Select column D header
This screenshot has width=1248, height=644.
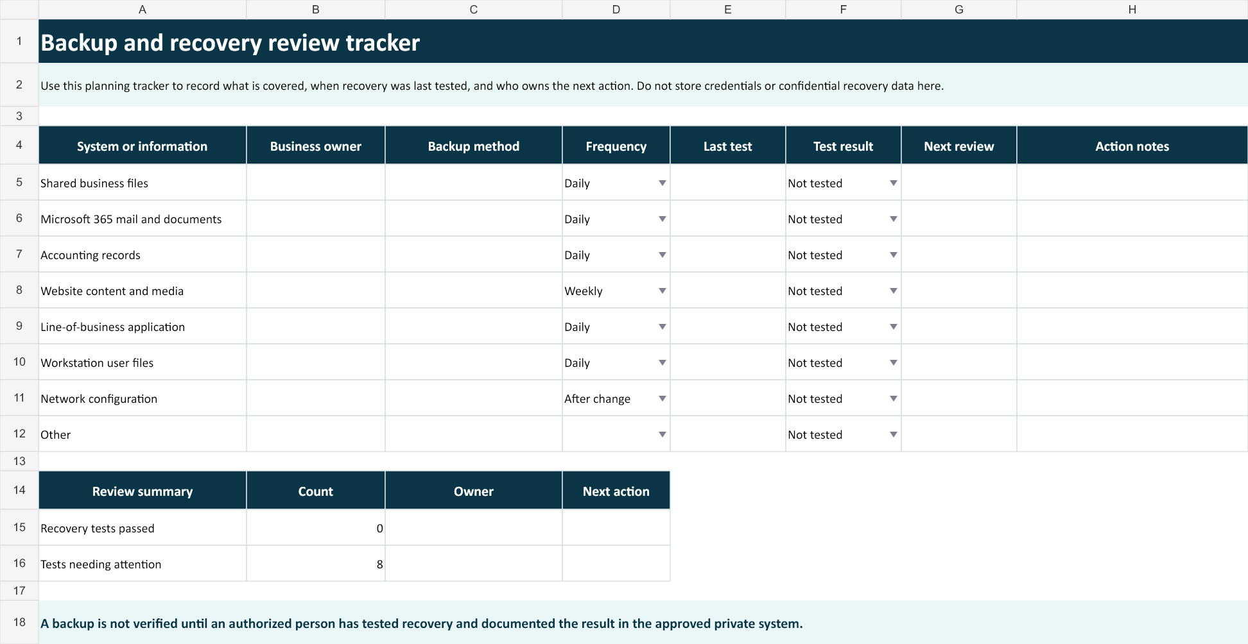tap(616, 10)
